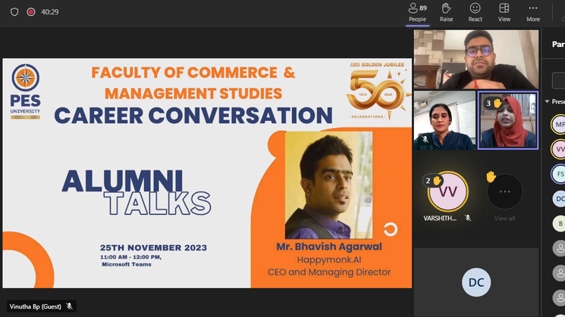Select the top presenter video with glasses

476,60
